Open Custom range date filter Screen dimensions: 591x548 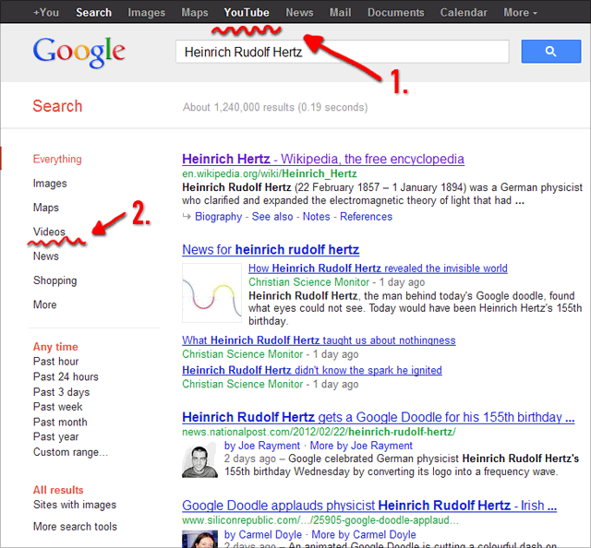point(70,452)
